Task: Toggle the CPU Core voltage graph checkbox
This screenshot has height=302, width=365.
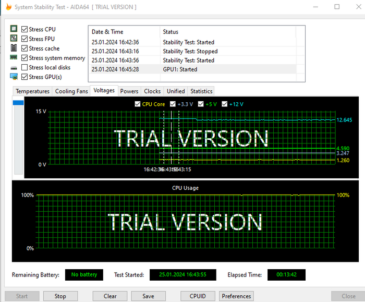Action: pyautogui.click(x=138, y=104)
